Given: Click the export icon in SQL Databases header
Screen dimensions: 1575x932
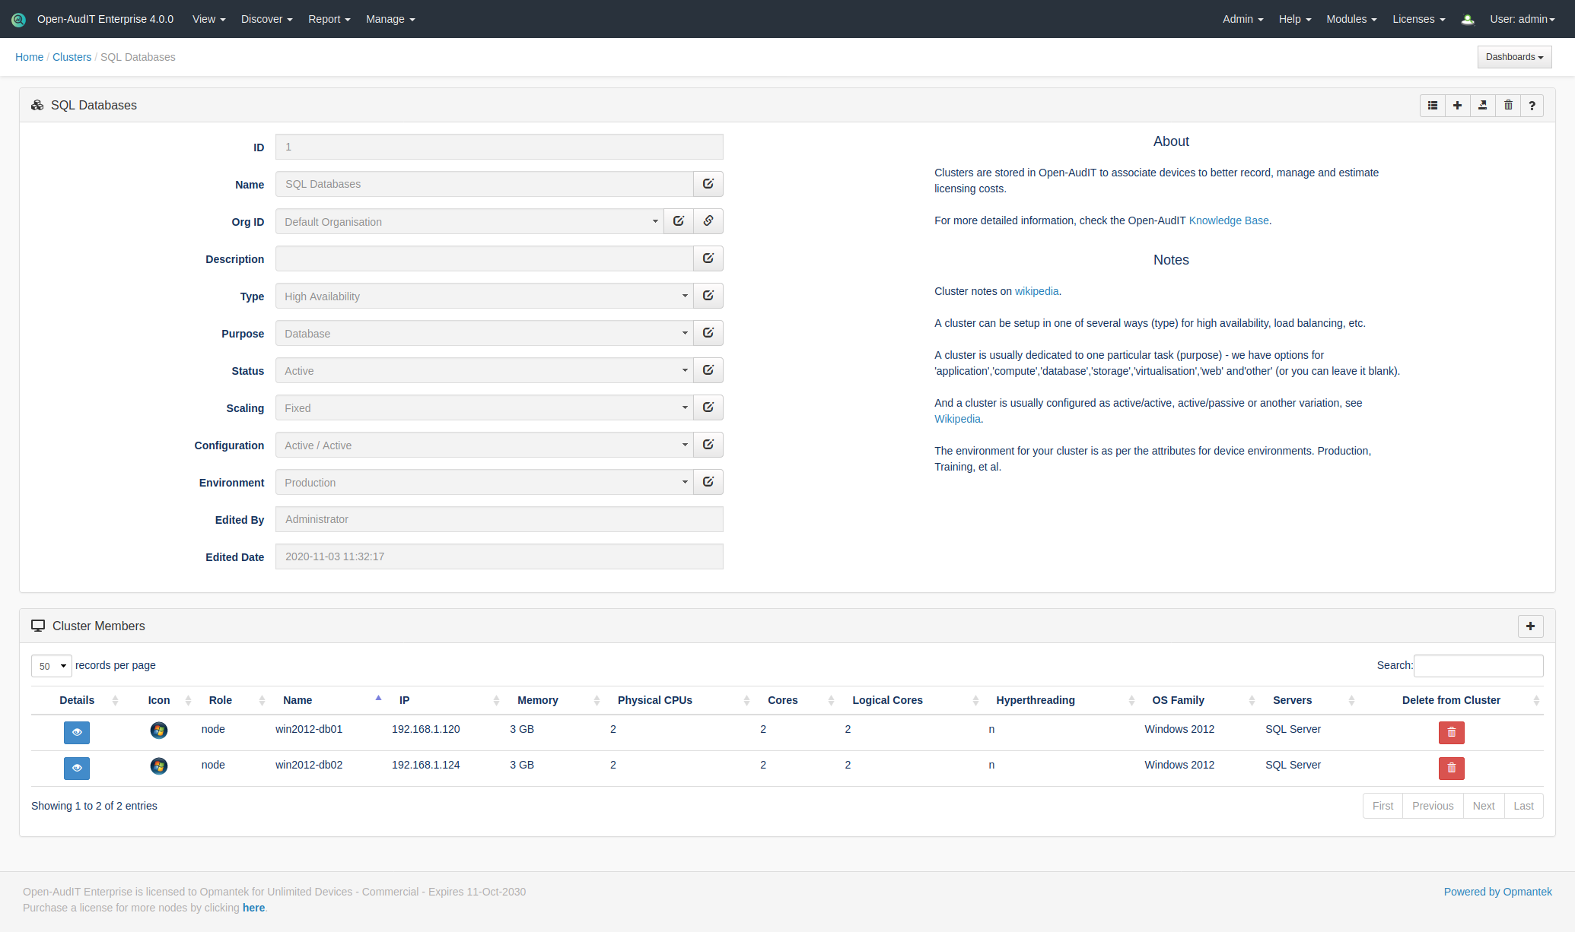Looking at the screenshot, I should pyautogui.click(x=1482, y=106).
